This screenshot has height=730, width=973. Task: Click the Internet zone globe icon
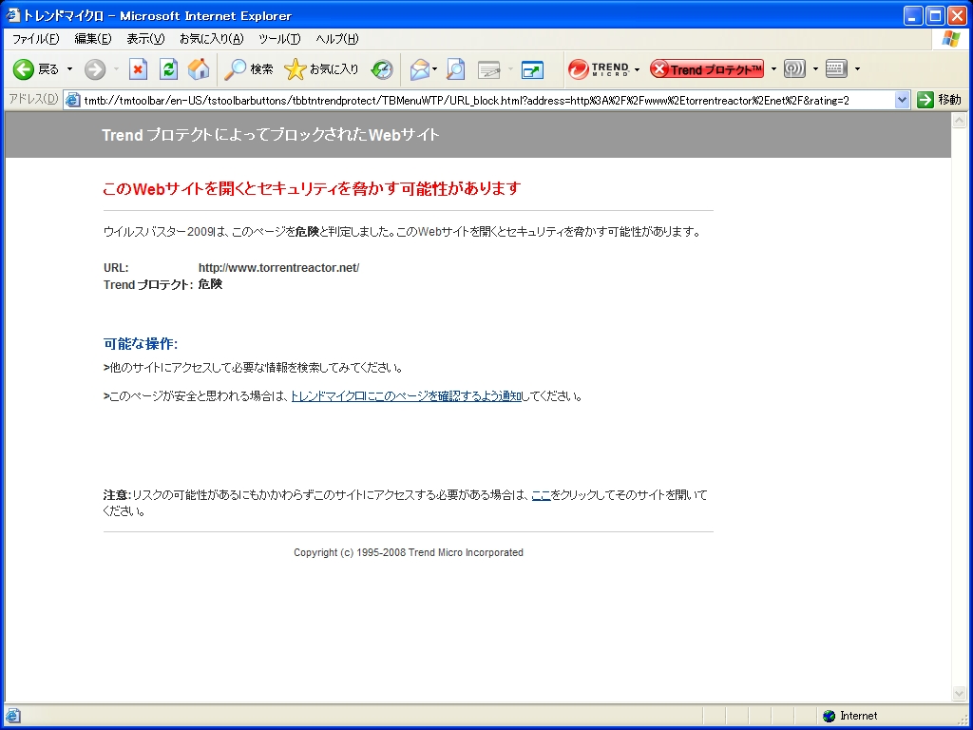[829, 716]
